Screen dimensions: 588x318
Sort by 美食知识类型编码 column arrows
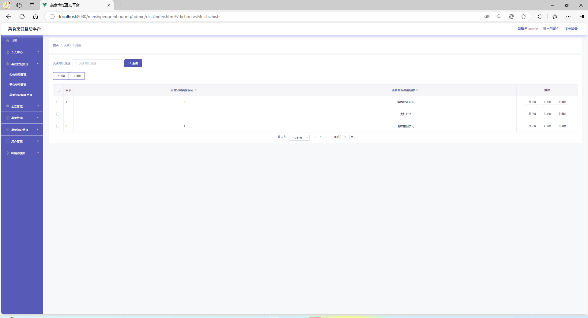click(x=196, y=90)
